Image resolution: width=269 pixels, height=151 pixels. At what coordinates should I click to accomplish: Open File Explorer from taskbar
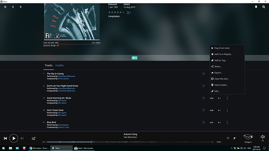[x=11, y=148]
